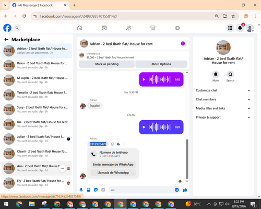The width and height of the screenshot is (261, 209).
Task: Open M Lupita conversation in the list
Action: 37,80
